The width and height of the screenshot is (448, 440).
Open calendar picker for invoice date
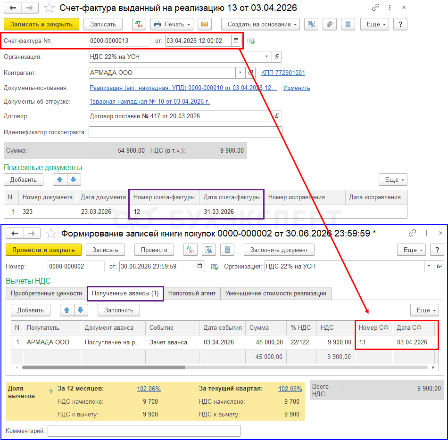click(236, 41)
